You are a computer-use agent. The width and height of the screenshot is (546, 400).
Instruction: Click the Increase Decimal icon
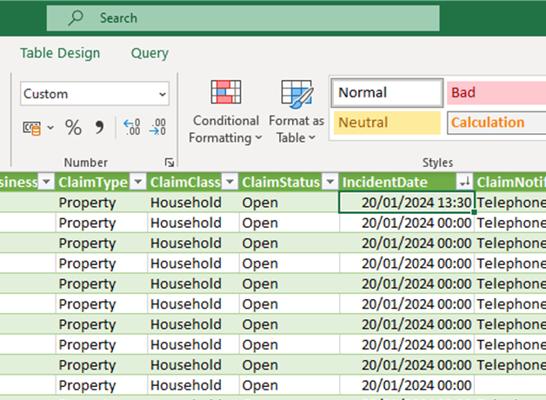[131, 128]
